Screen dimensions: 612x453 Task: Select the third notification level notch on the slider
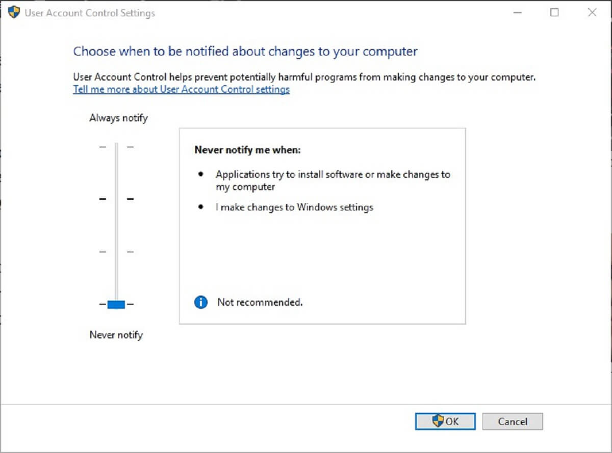click(116, 251)
